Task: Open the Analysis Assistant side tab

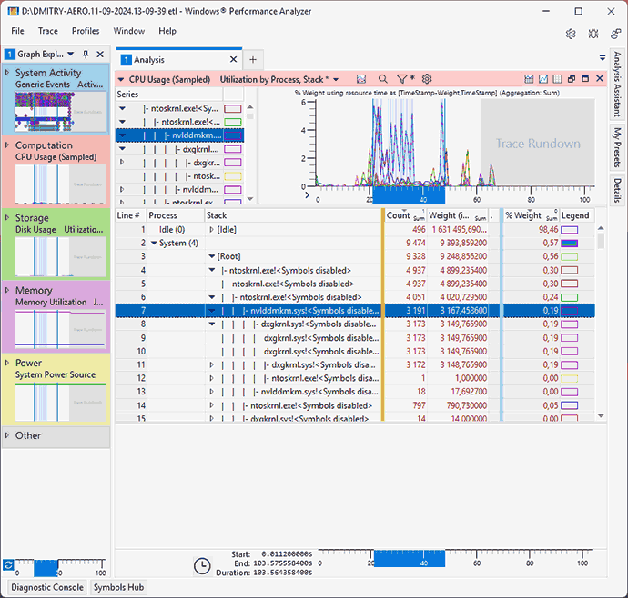Action: (617, 84)
